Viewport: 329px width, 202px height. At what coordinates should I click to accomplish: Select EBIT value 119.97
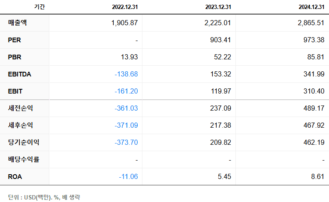221,91
